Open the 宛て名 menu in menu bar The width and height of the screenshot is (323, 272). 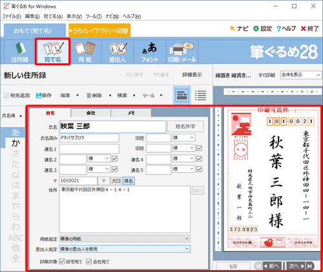[x=53, y=16]
